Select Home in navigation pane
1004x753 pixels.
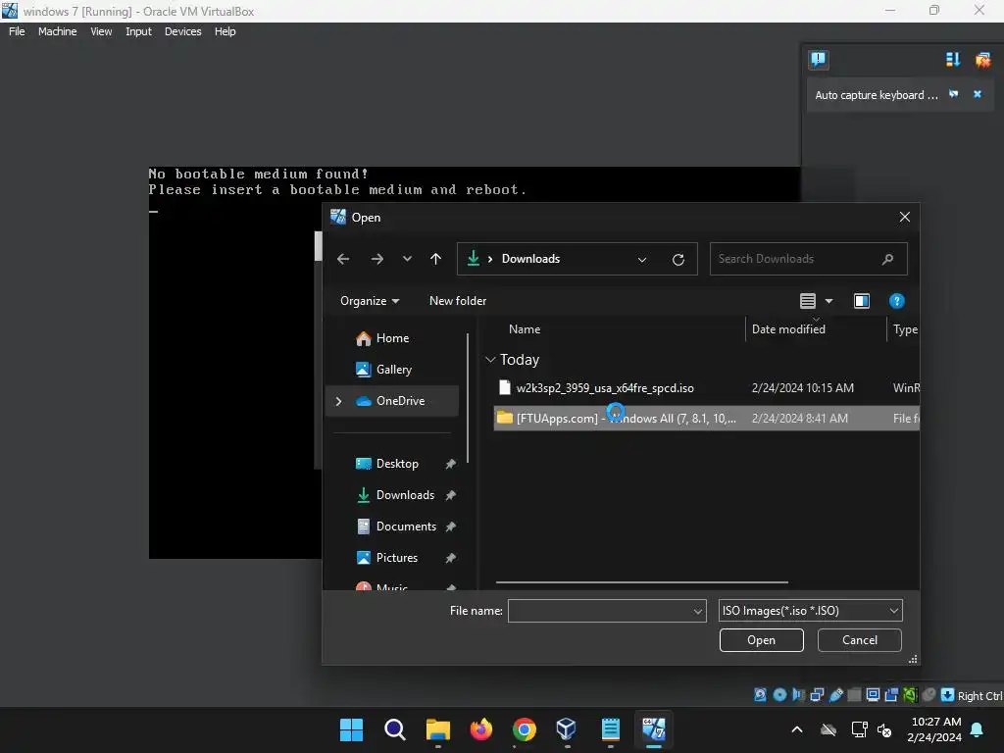(x=392, y=338)
